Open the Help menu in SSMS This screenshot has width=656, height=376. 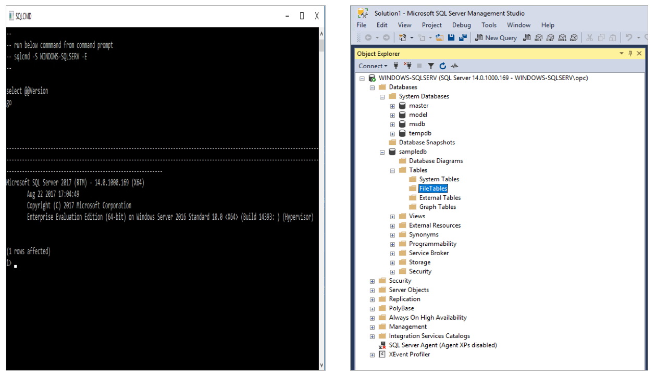click(548, 25)
